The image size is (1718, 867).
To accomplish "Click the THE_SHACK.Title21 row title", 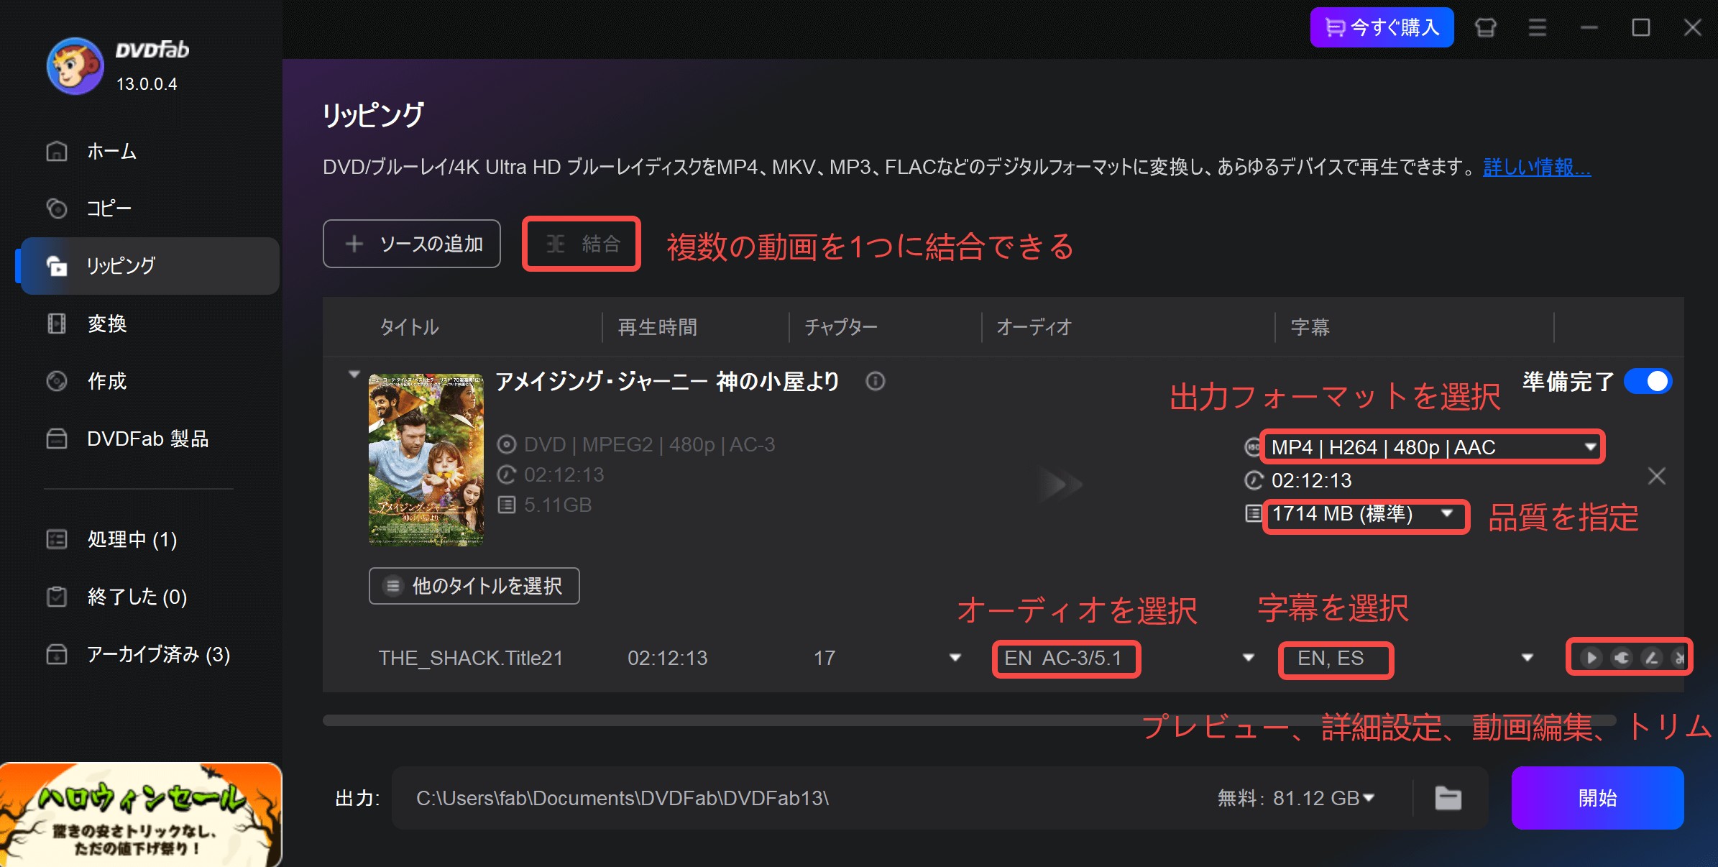I will (x=471, y=658).
